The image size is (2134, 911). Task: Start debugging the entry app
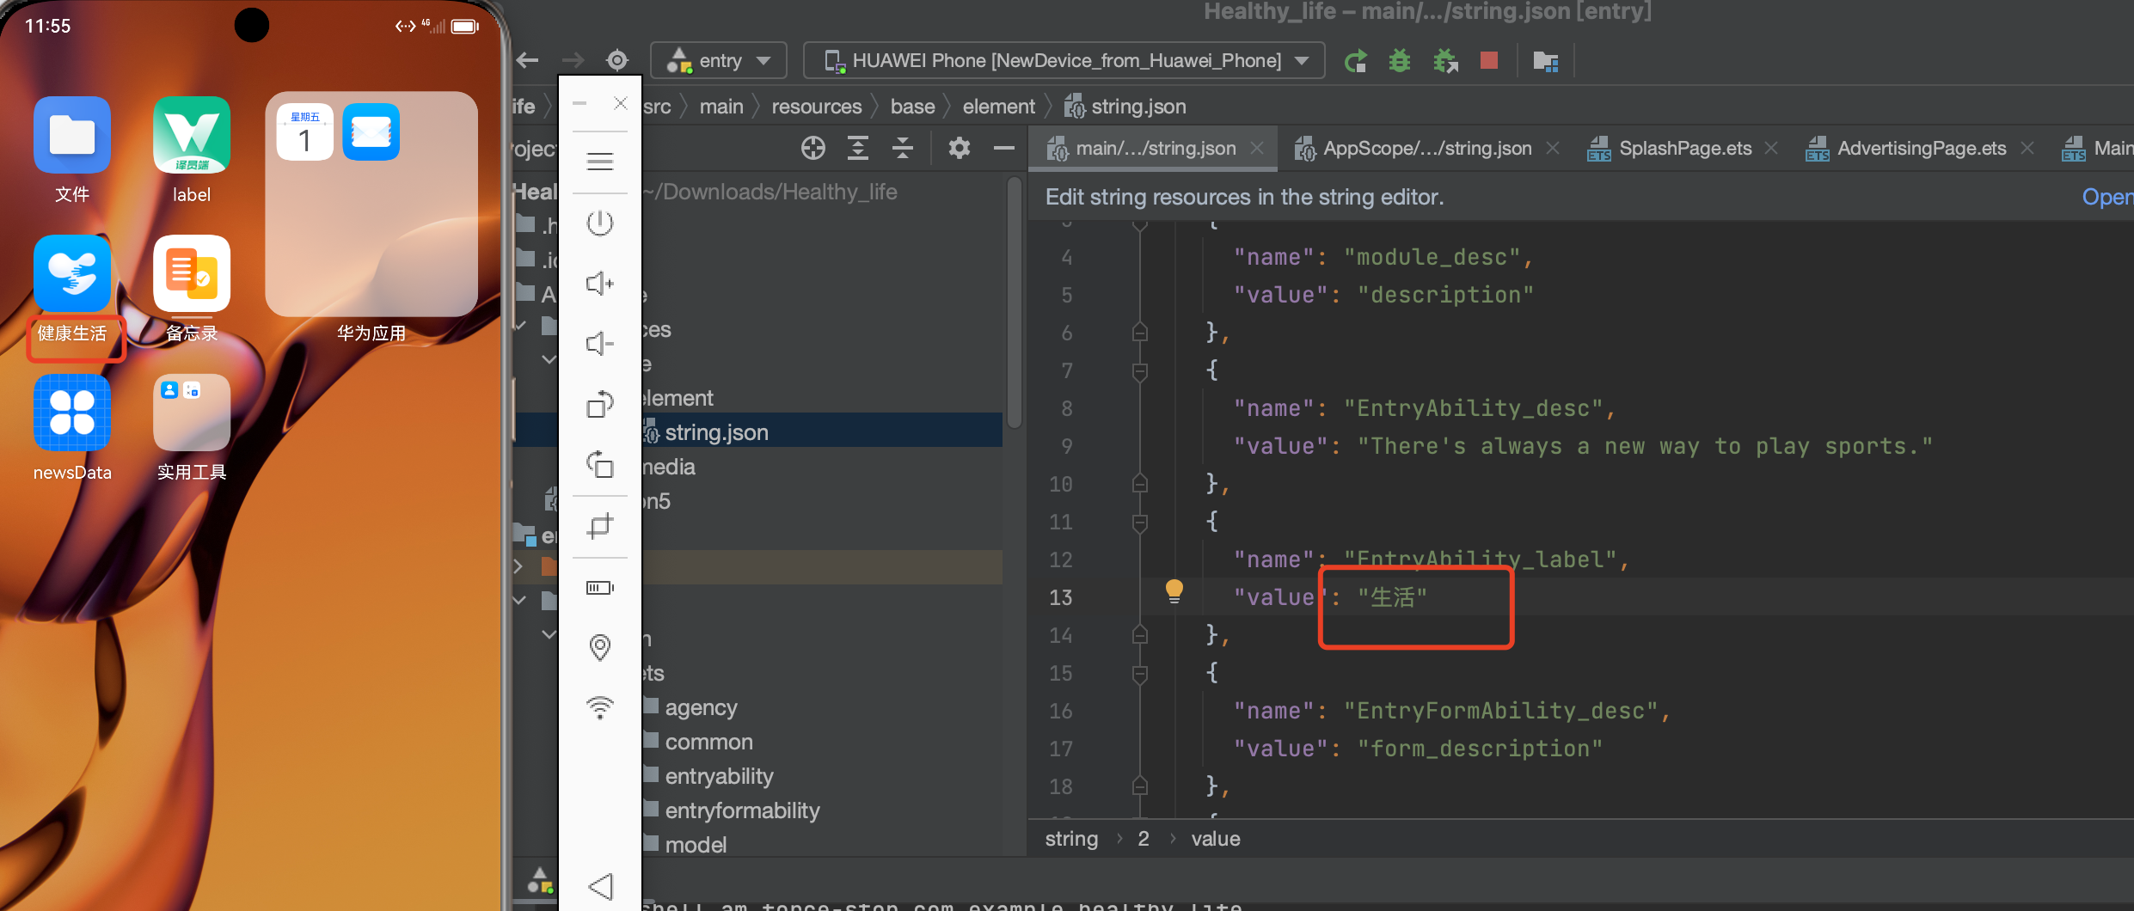coord(1400,61)
